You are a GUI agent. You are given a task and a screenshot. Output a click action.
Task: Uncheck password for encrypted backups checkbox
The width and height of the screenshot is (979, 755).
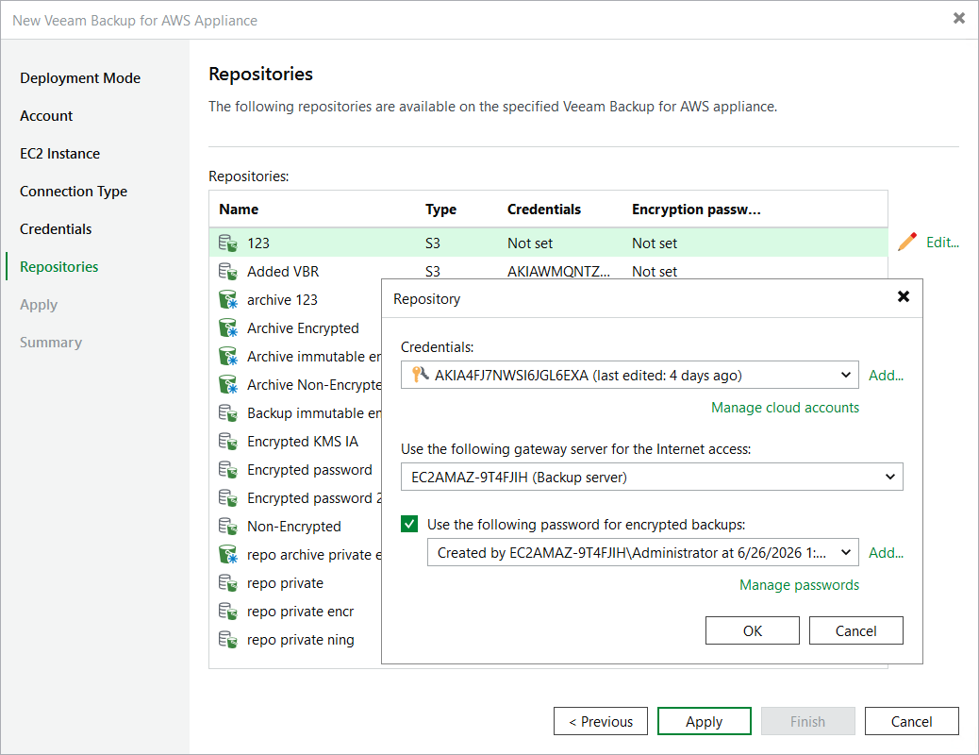tap(409, 524)
